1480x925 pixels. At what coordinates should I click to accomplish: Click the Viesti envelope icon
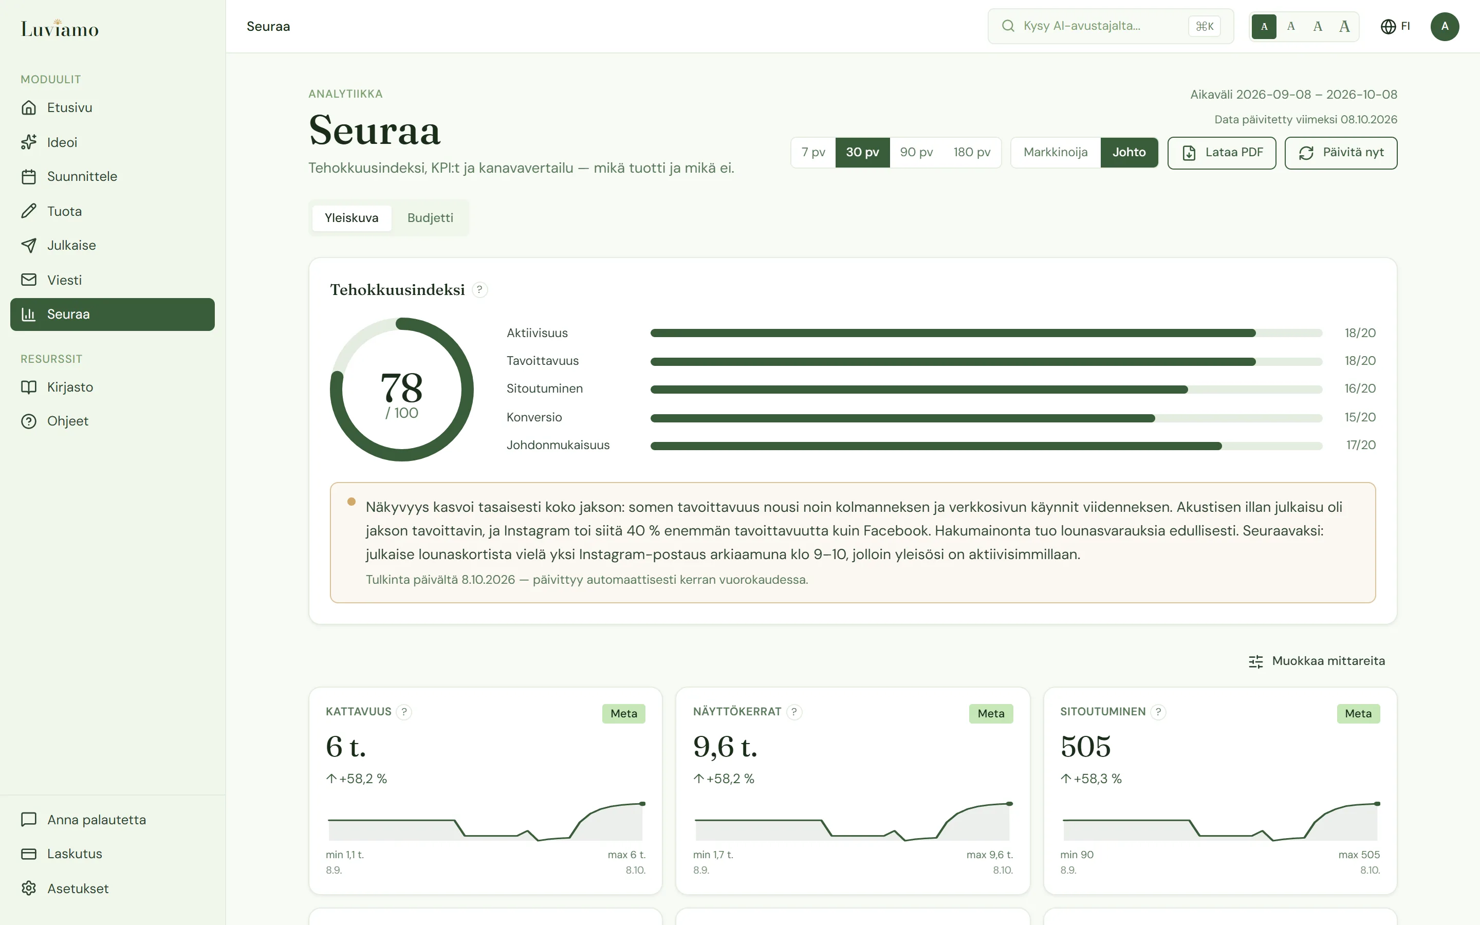tap(29, 280)
